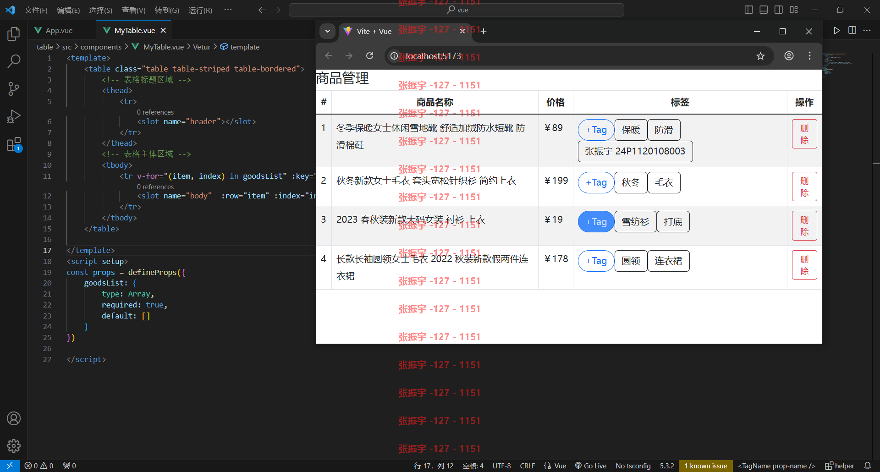Click +Tag in product row 2
The width and height of the screenshot is (880, 472).
[x=596, y=182]
